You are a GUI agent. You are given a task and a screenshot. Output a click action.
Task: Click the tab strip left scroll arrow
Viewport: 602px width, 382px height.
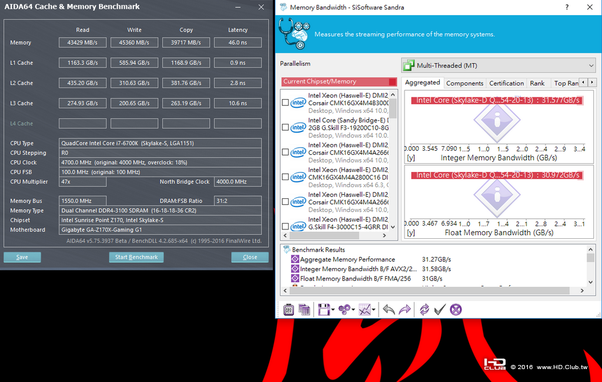tap(584, 82)
